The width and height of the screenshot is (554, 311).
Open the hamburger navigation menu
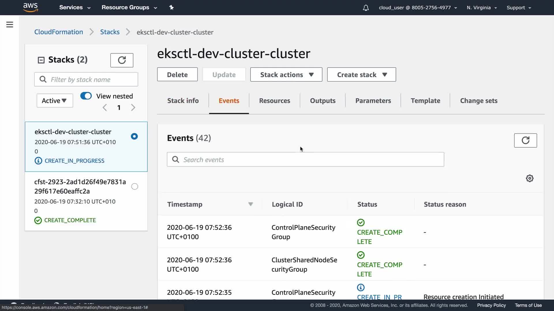pyautogui.click(x=10, y=24)
